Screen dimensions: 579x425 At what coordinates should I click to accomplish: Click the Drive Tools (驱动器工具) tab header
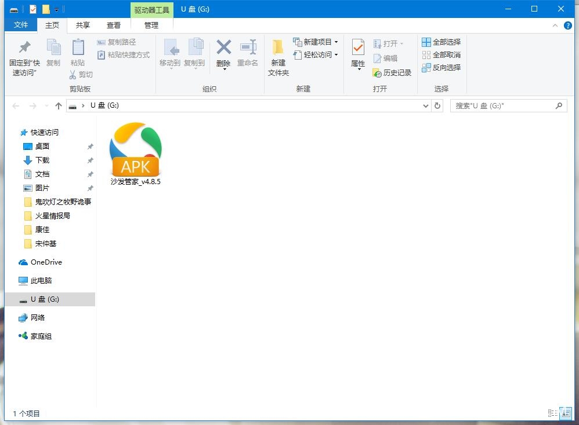[x=152, y=10]
